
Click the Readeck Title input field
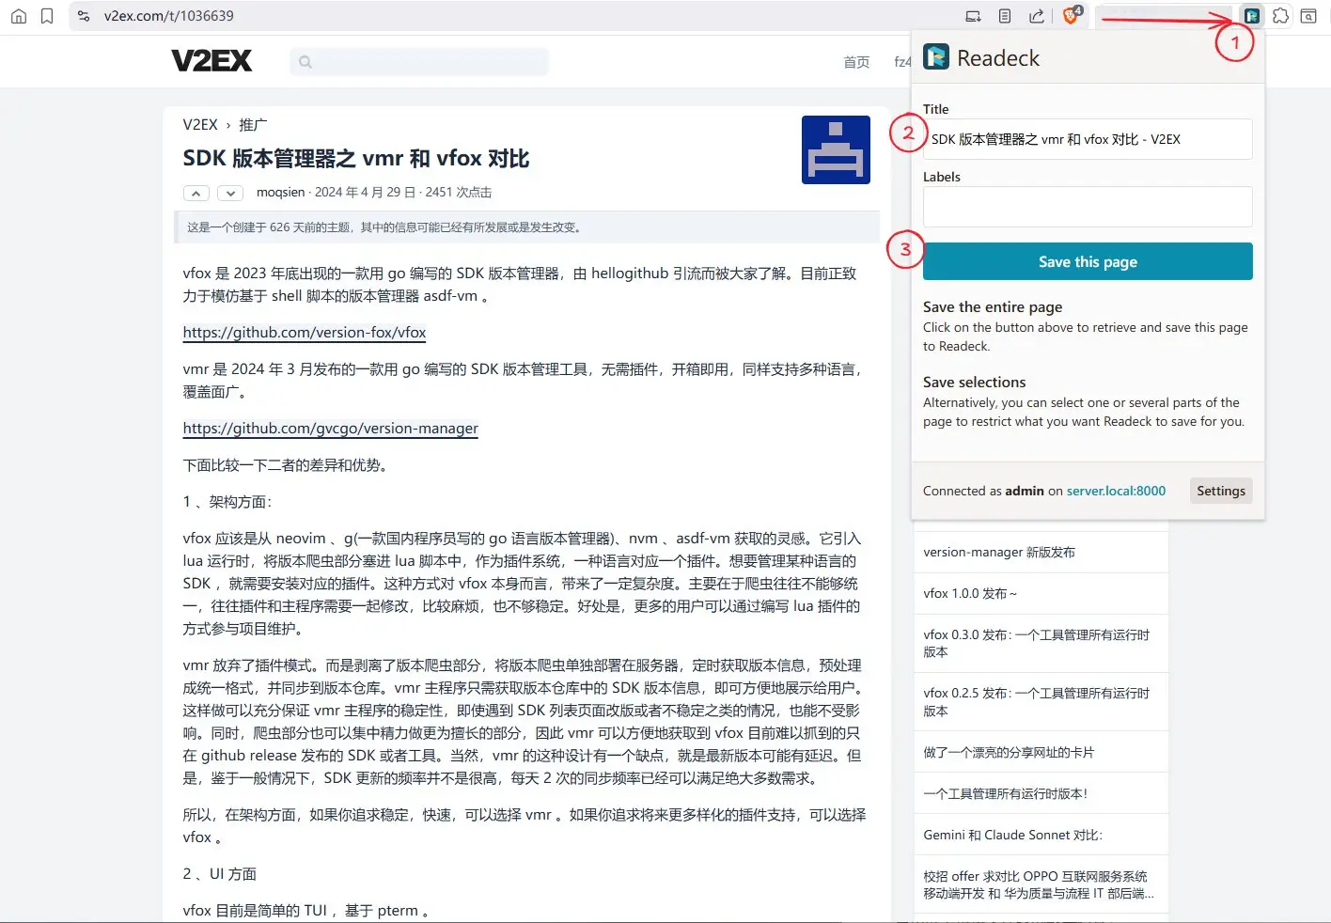pos(1087,139)
